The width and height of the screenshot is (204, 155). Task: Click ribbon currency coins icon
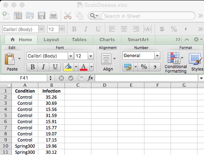tap(128, 67)
